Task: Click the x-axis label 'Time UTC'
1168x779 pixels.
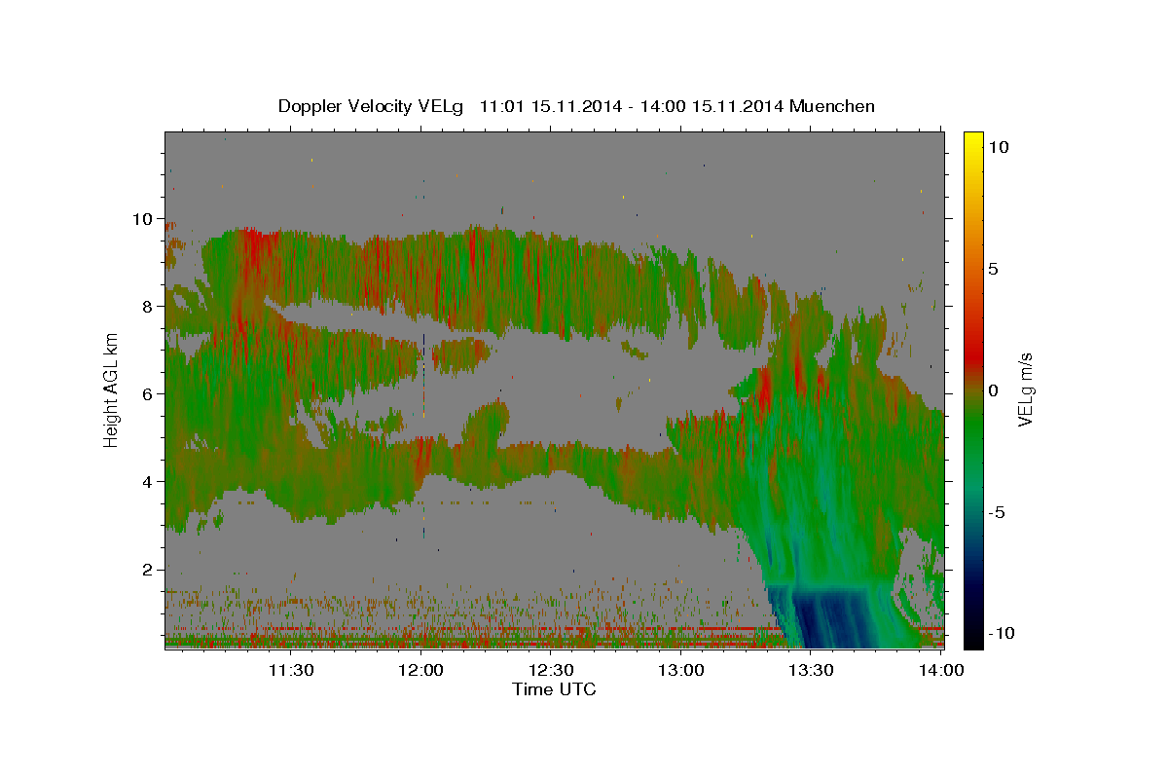Action: tap(554, 689)
